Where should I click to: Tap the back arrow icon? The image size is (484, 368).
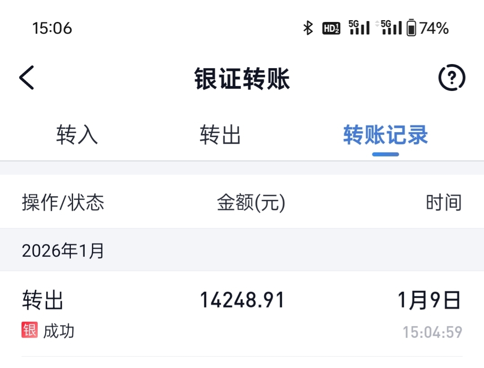pos(27,78)
